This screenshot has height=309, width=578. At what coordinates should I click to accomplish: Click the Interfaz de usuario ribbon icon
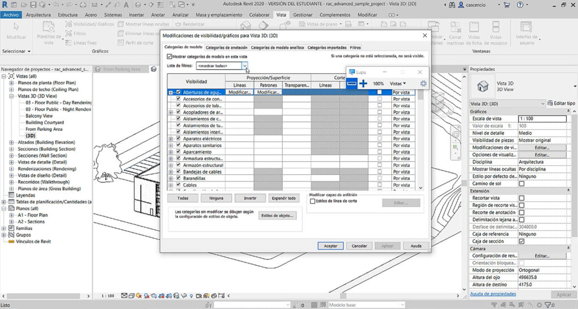[x=526, y=27]
